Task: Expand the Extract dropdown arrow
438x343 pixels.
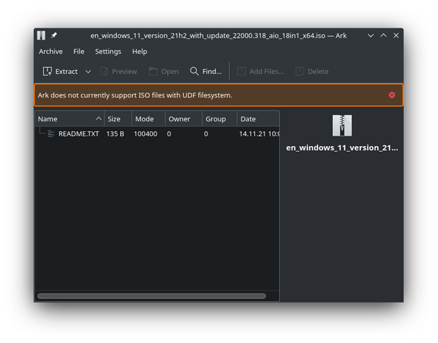Action: coord(88,71)
